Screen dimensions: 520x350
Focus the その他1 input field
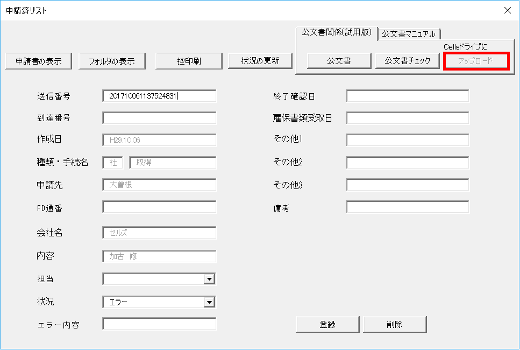click(x=408, y=140)
